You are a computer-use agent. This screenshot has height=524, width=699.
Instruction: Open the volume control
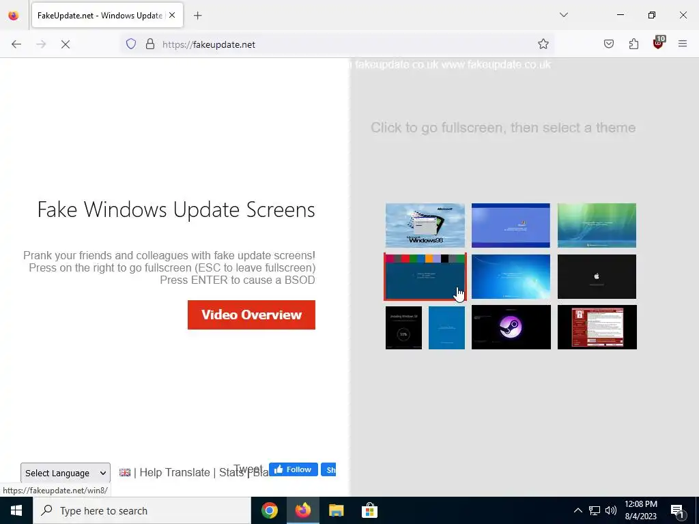coord(611,510)
